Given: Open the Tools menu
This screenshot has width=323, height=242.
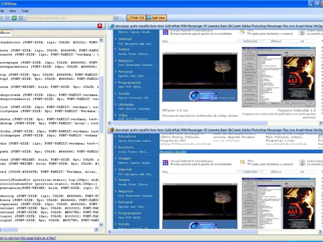Looking at the screenshot, I should coord(25,11).
